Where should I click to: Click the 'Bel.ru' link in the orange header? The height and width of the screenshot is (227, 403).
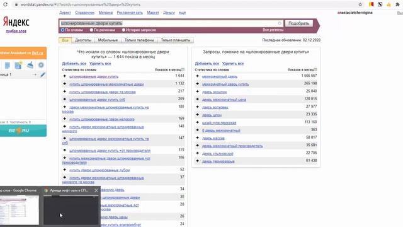click(x=37, y=53)
